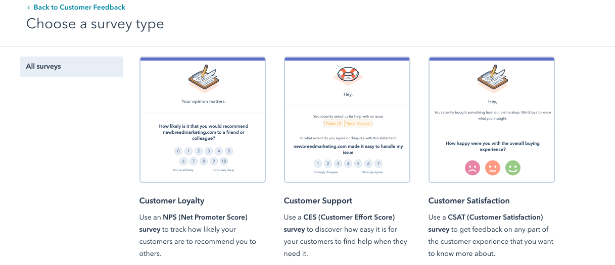Select rating 5 in NPS scale

coord(228,151)
